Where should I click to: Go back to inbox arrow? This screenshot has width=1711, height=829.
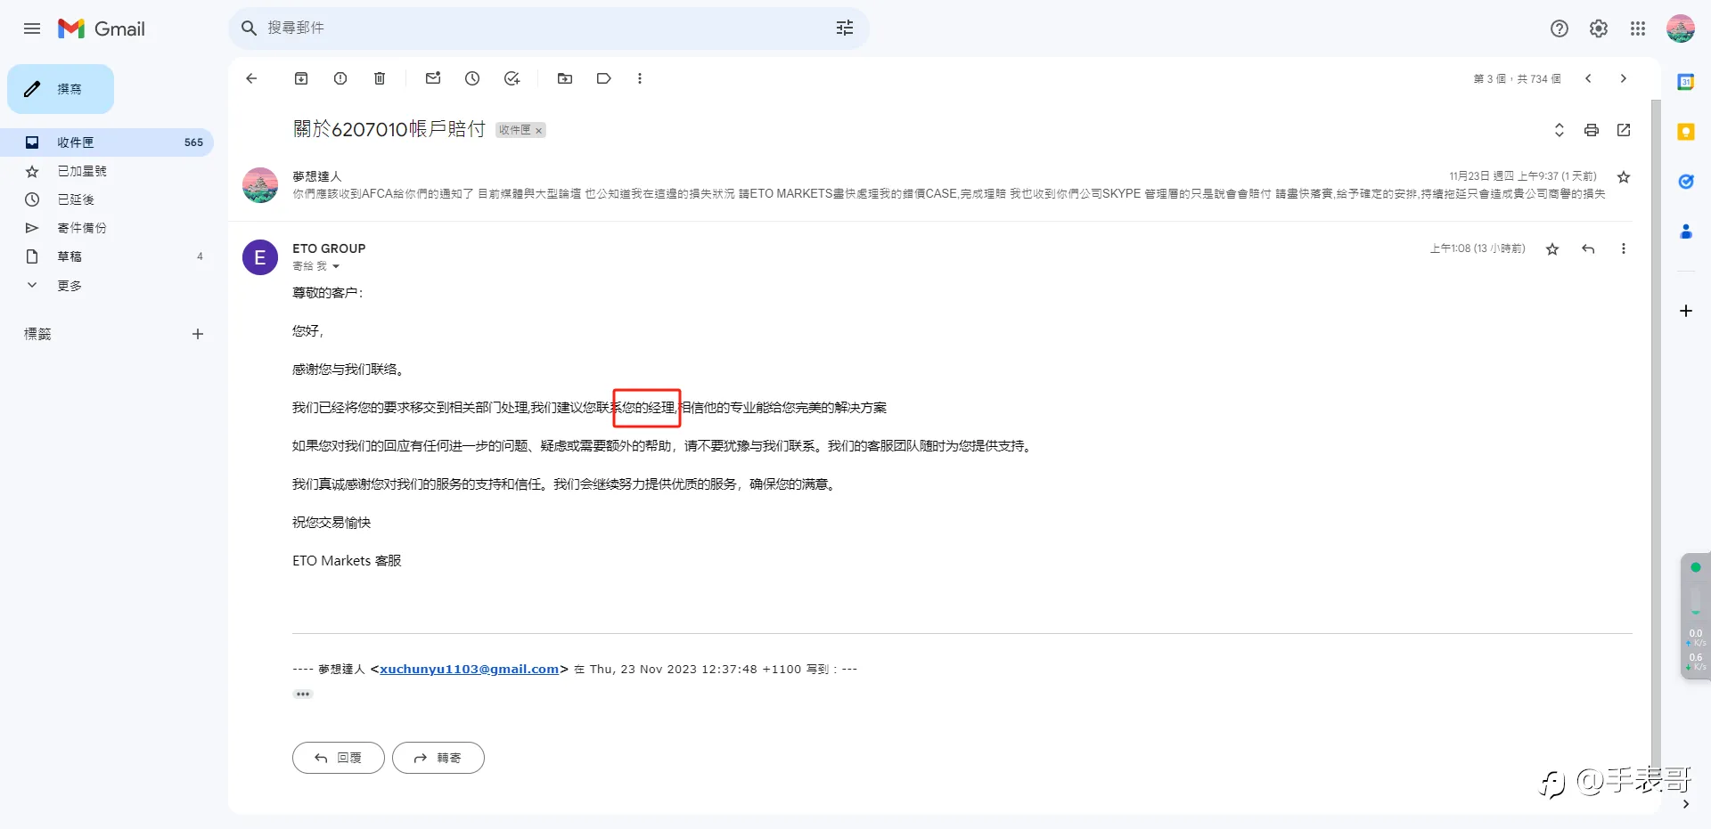[x=251, y=78]
